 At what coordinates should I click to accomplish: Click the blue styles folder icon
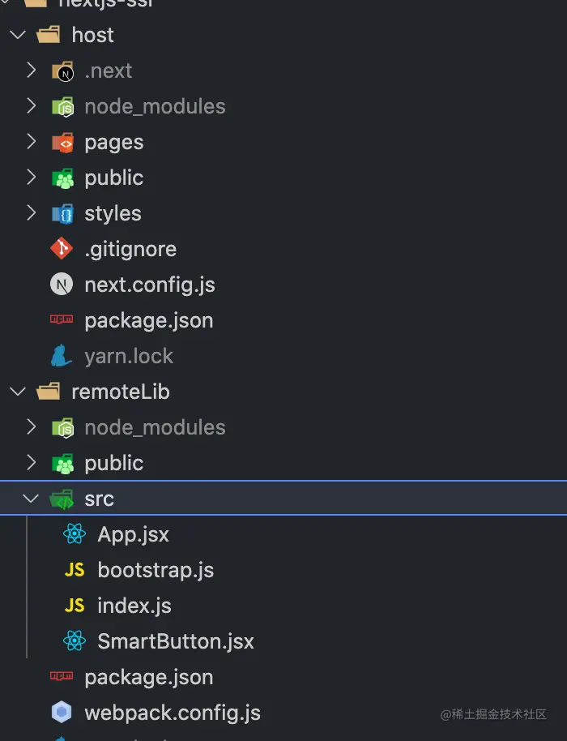63,213
